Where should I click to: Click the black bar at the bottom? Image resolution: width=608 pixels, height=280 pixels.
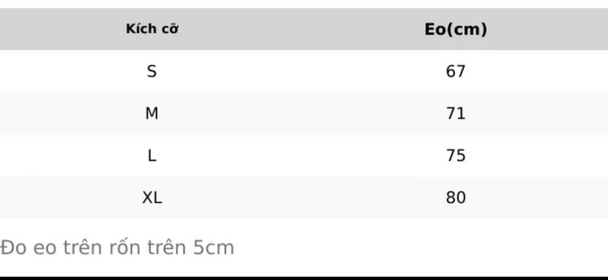(x=304, y=278)
